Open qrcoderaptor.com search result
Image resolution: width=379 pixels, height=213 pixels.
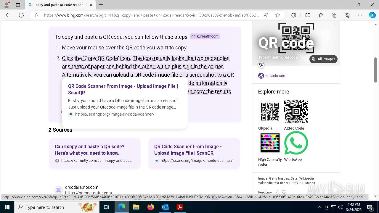pos(82,187)
